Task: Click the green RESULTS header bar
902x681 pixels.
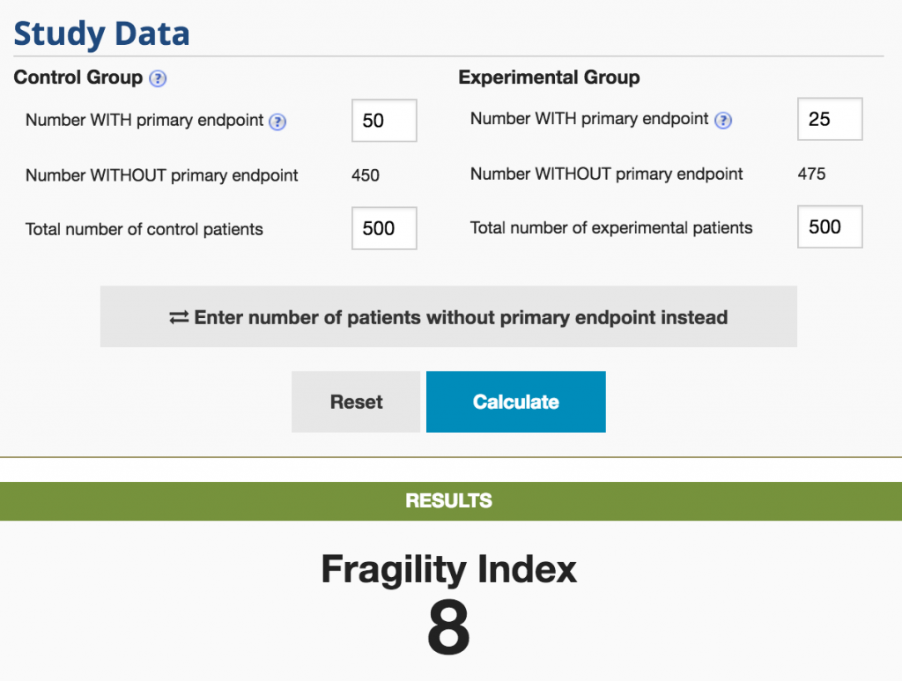Action: [449, 500]
